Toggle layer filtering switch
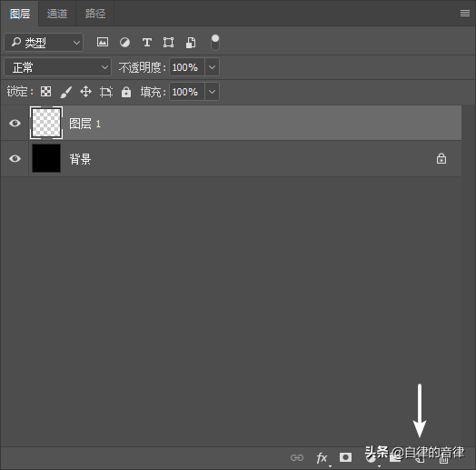Viewport: 476px width, 470px height. click(215, 42)
